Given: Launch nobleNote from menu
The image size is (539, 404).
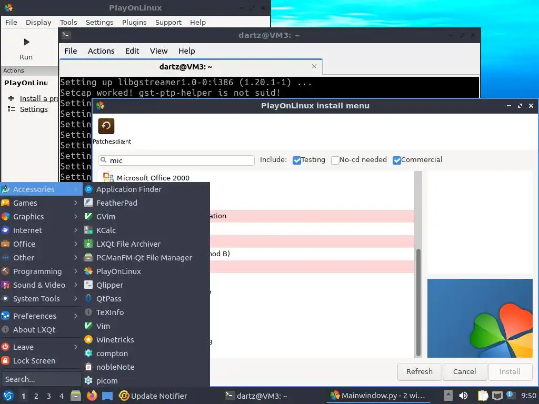Looking at the screenshot, I should pos(146,367).
